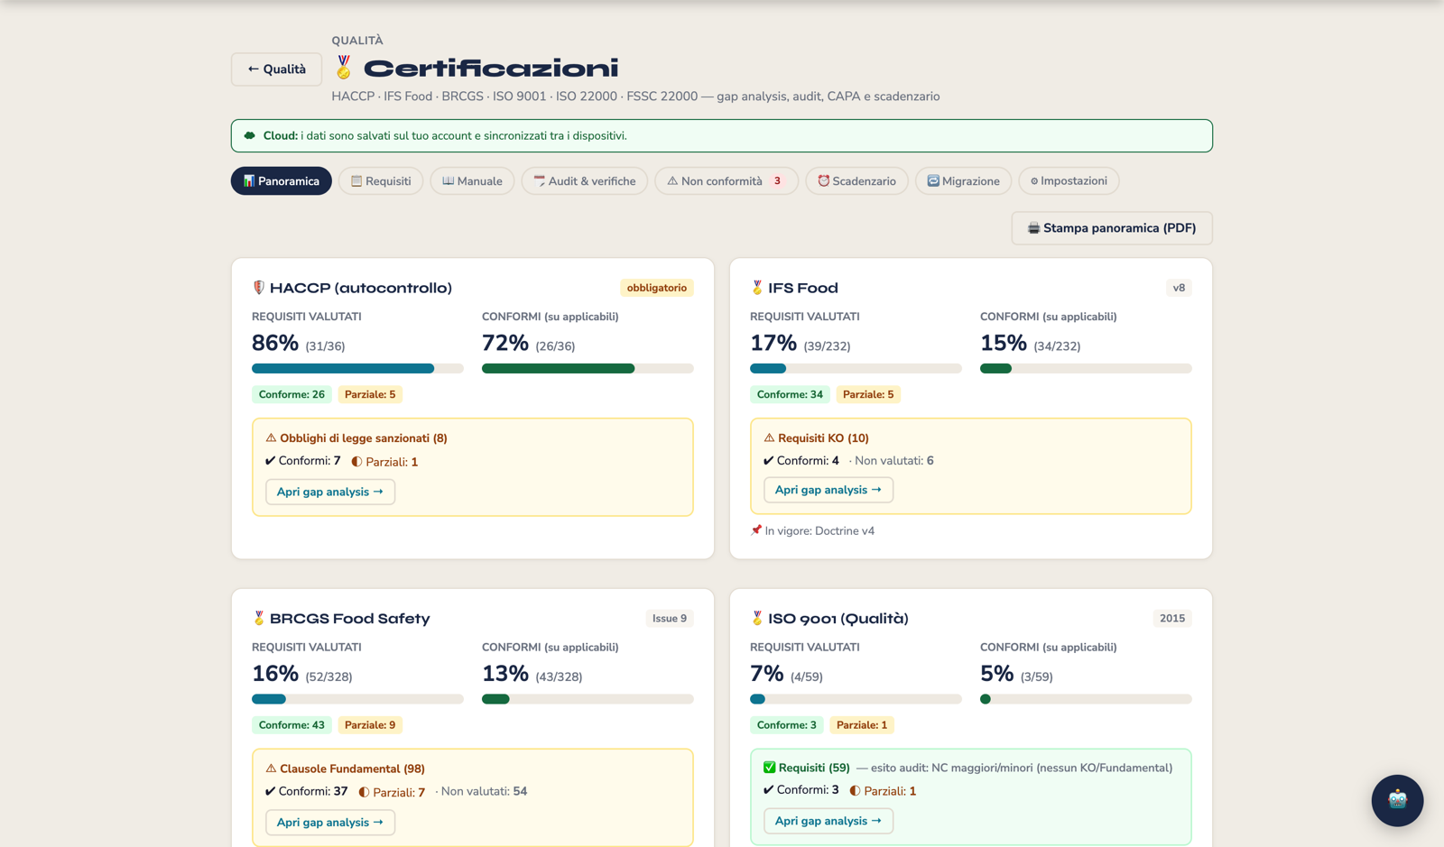
Task: Click the cloud icon in sync banner
Action: (250, 135)
